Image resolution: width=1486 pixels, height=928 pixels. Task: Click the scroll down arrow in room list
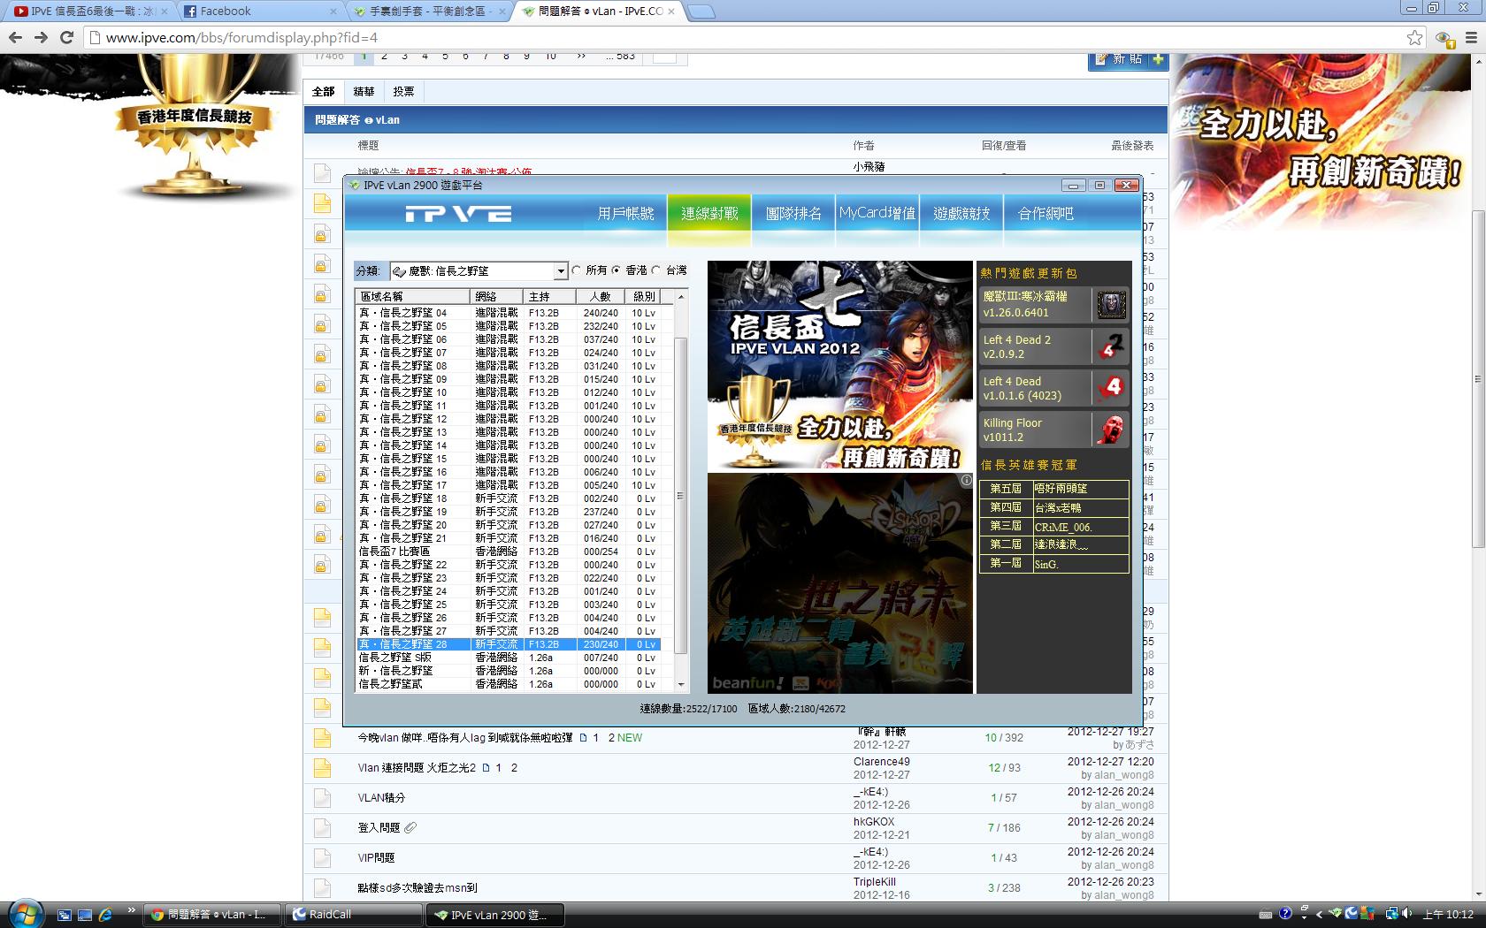coord(680,684)
